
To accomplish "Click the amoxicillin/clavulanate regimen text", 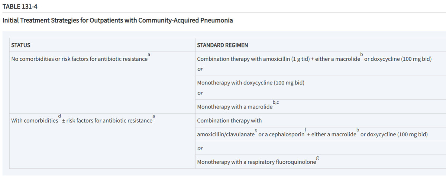I will click(226, 134).
